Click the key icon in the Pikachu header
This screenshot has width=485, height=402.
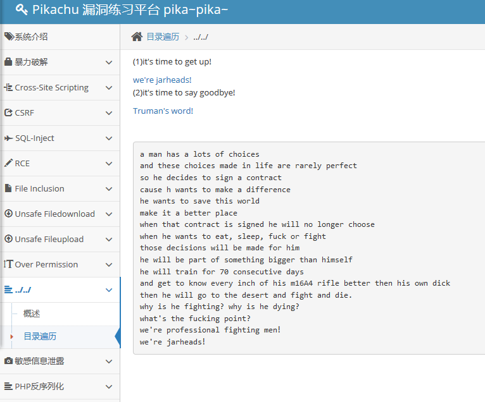point(22,9)
